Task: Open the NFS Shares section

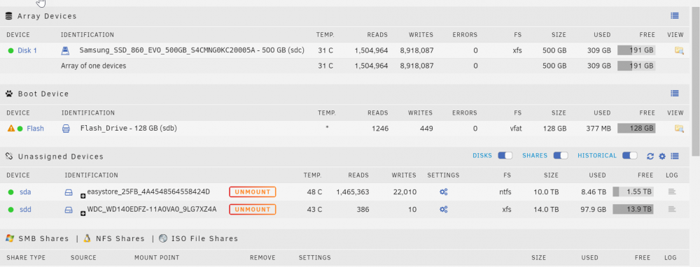Action: pos(120,238)
